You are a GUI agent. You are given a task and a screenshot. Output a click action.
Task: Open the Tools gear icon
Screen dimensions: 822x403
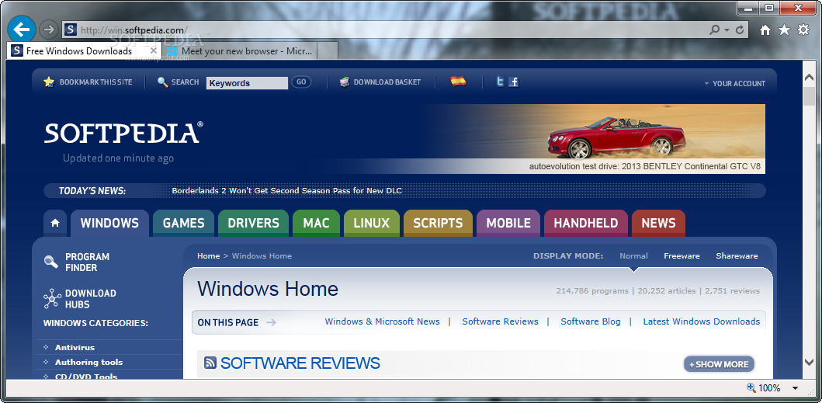(803, 30)
